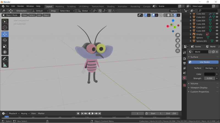
Task: Expand the Volume panel
Action: (x=194, y=83)
